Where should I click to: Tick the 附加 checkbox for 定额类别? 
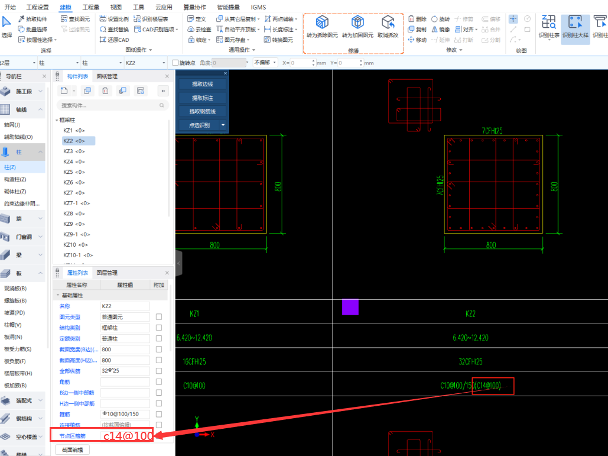click(x=159, y=338)
